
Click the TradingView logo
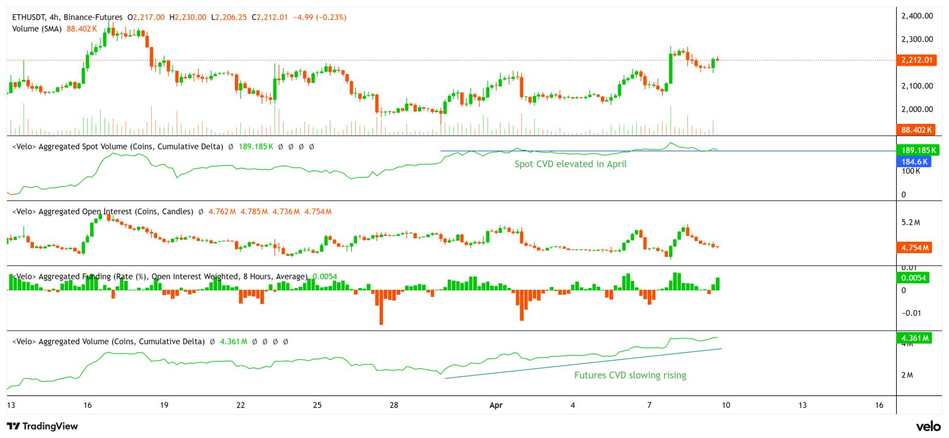pos(42,426)
